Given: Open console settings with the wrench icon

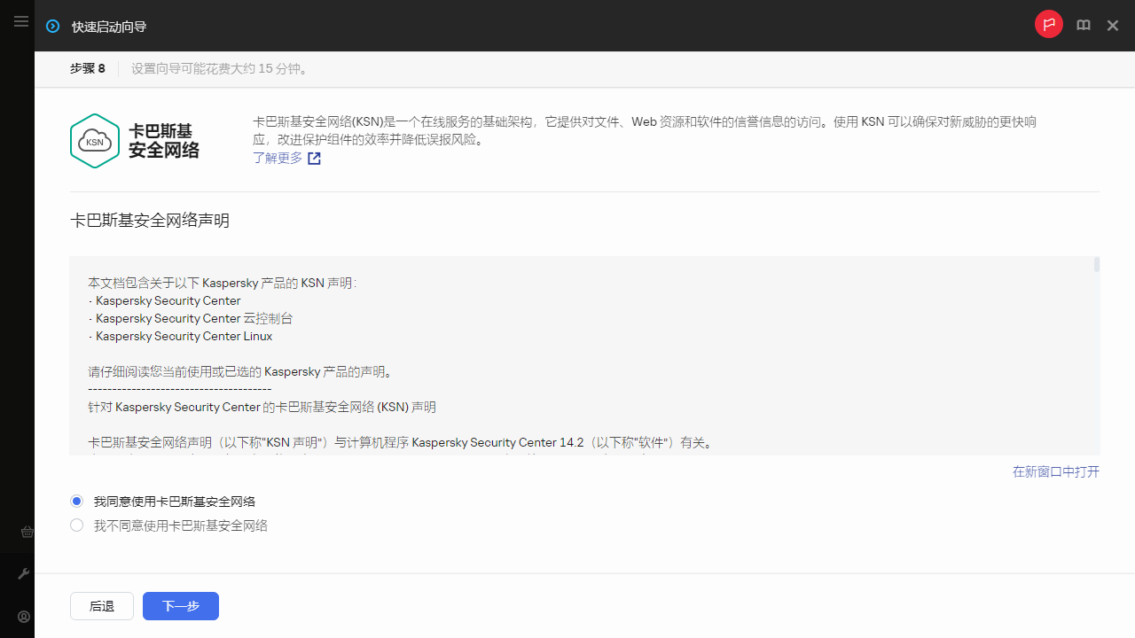Looking at the screenshot, I should tap(23, 572).
